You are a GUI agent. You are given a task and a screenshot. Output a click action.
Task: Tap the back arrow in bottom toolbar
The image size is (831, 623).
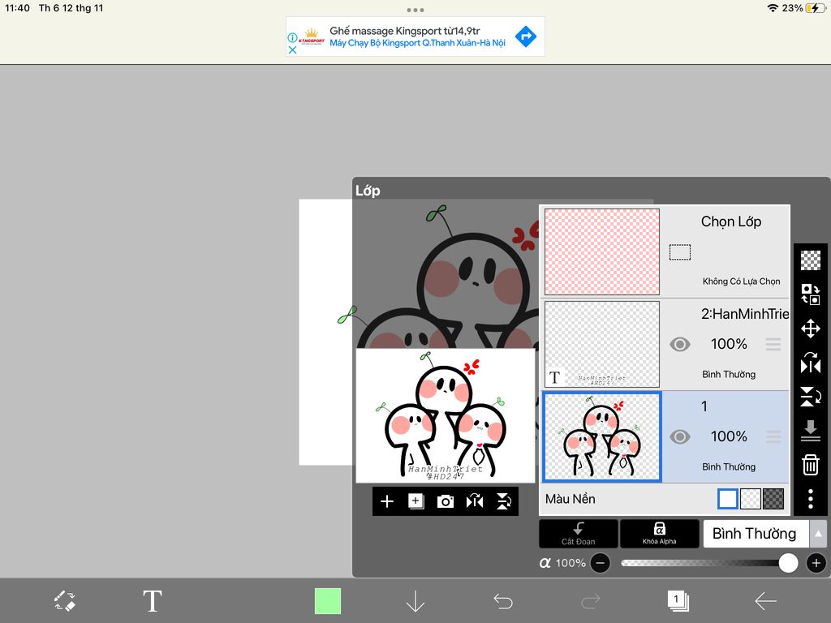click(765, 601)
